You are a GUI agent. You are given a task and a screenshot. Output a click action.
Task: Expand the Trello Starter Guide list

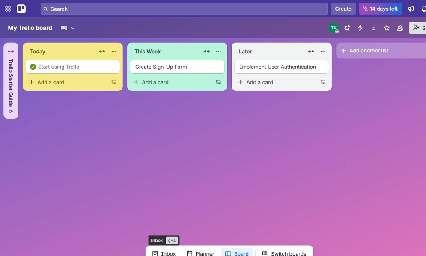(x=11, y=51)
